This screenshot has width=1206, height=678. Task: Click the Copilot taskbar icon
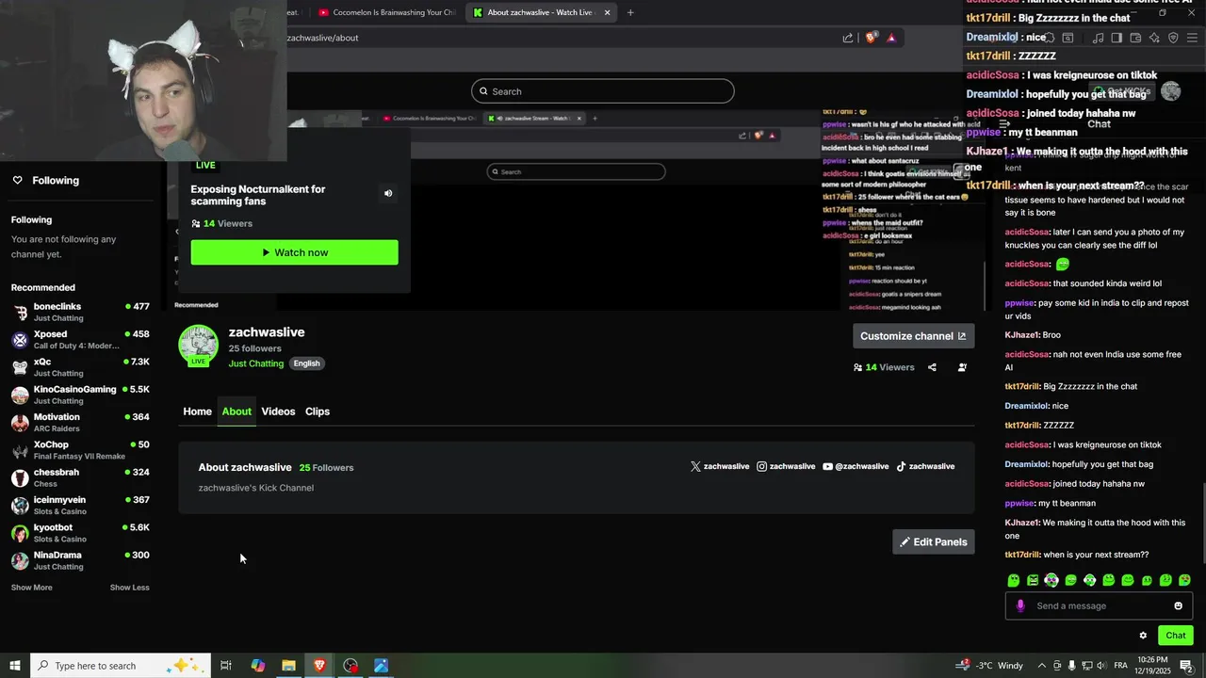tap(257, 666)
